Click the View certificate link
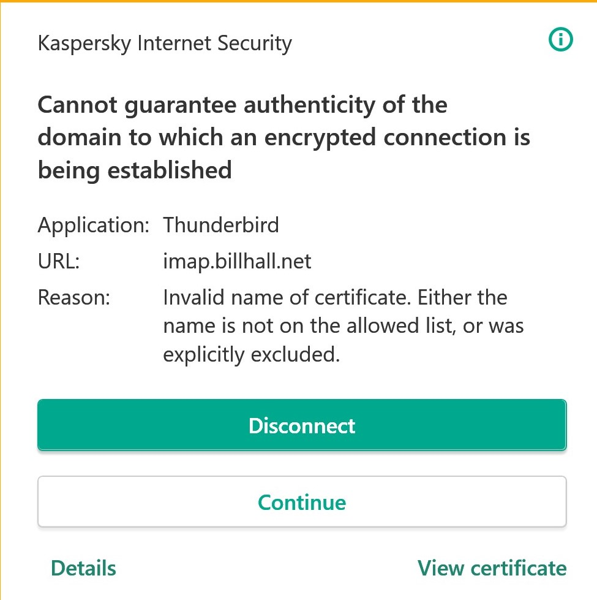Image resolution: width=597 pixels, height=600 pixels. 492,568
